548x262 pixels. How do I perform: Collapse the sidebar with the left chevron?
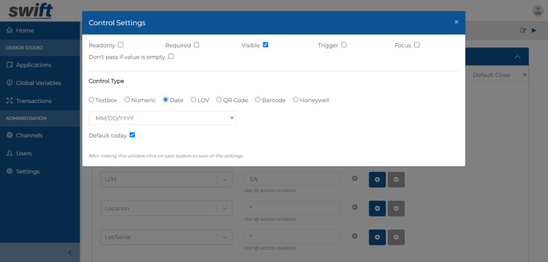(70, 252)
